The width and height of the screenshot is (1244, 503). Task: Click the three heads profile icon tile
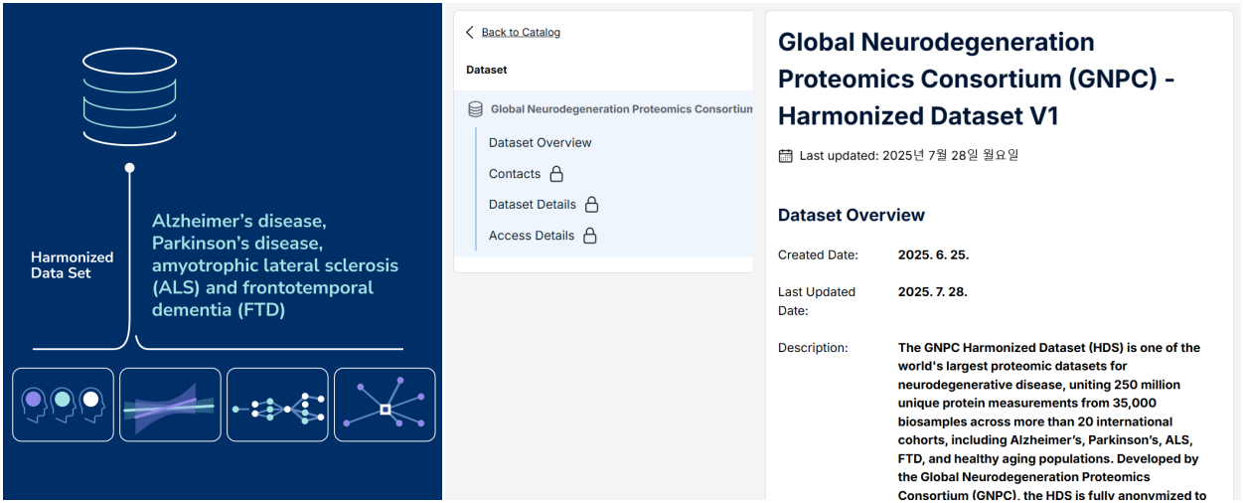63,405
